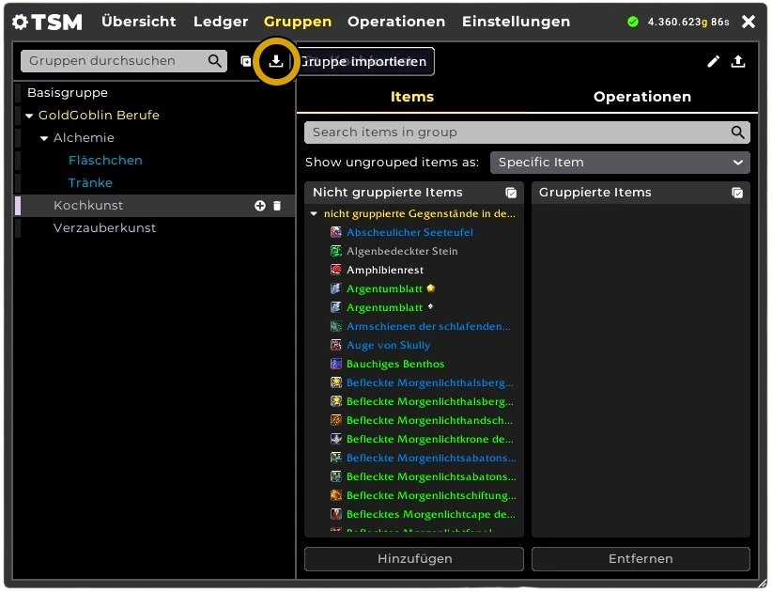Click magnifier in Gruppen durchsuchen field
772x592 pixels.
(215, 60)
